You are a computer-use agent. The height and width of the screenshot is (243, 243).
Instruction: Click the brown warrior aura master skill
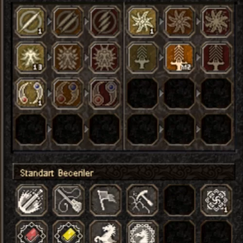(68, 58)
